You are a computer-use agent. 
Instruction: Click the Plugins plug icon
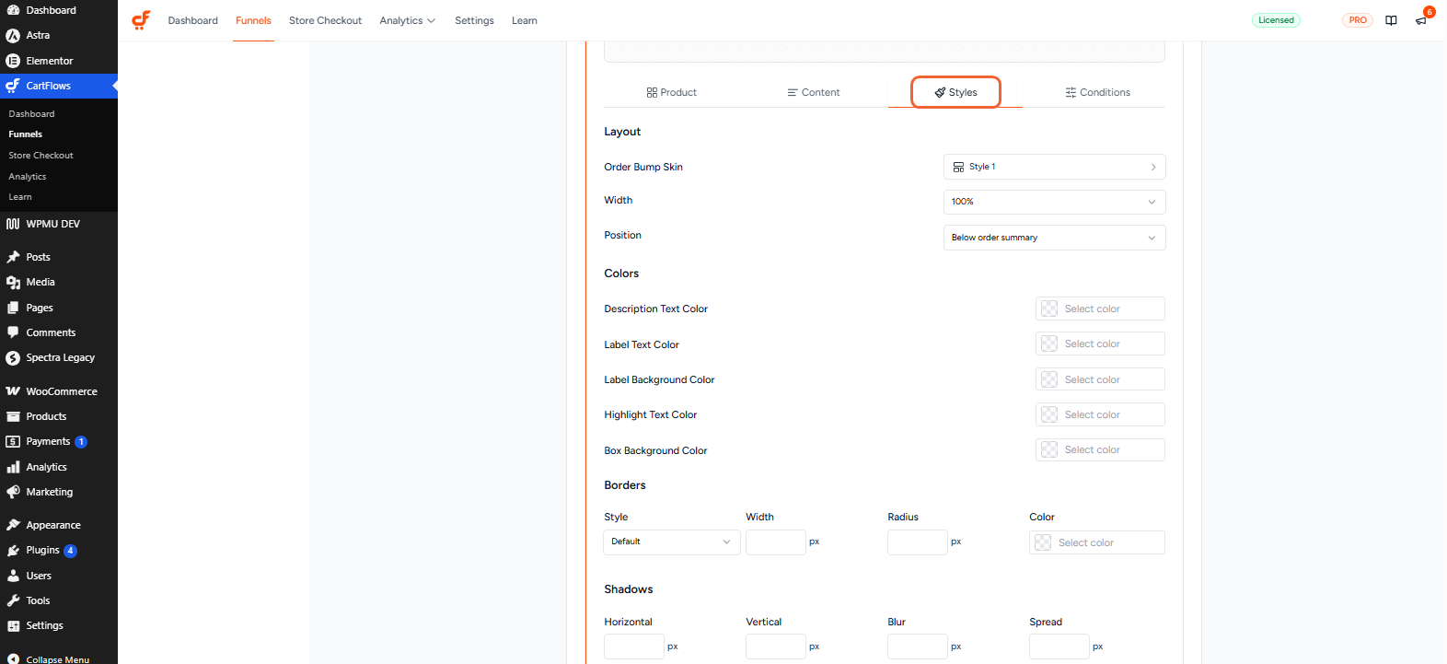click(13, 550)
